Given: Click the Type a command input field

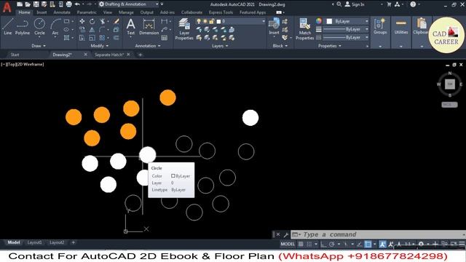Looking at the screenshot, I should click(x=377, y=234).
